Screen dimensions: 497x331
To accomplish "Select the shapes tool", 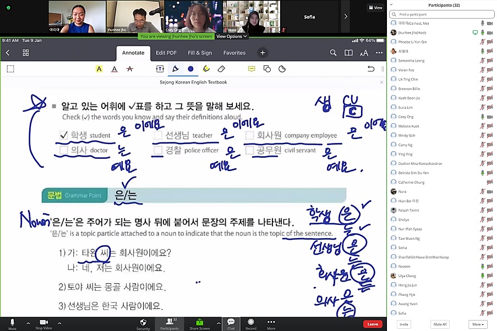I will pyautogui.click(x=267, y=69).
